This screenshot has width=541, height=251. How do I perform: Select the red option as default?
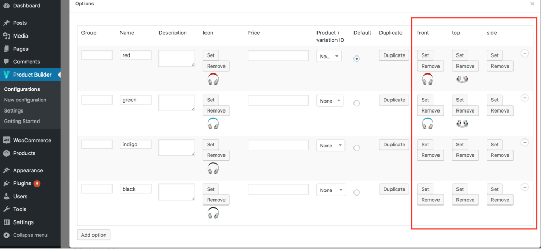pyautogui.click(x=357, y=59)
